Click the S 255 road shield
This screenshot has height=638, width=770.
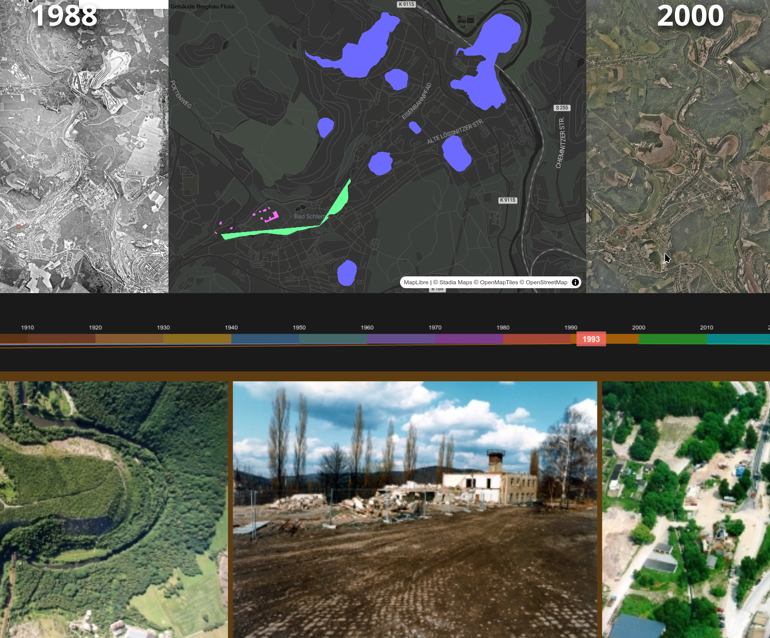pos(562,107)
